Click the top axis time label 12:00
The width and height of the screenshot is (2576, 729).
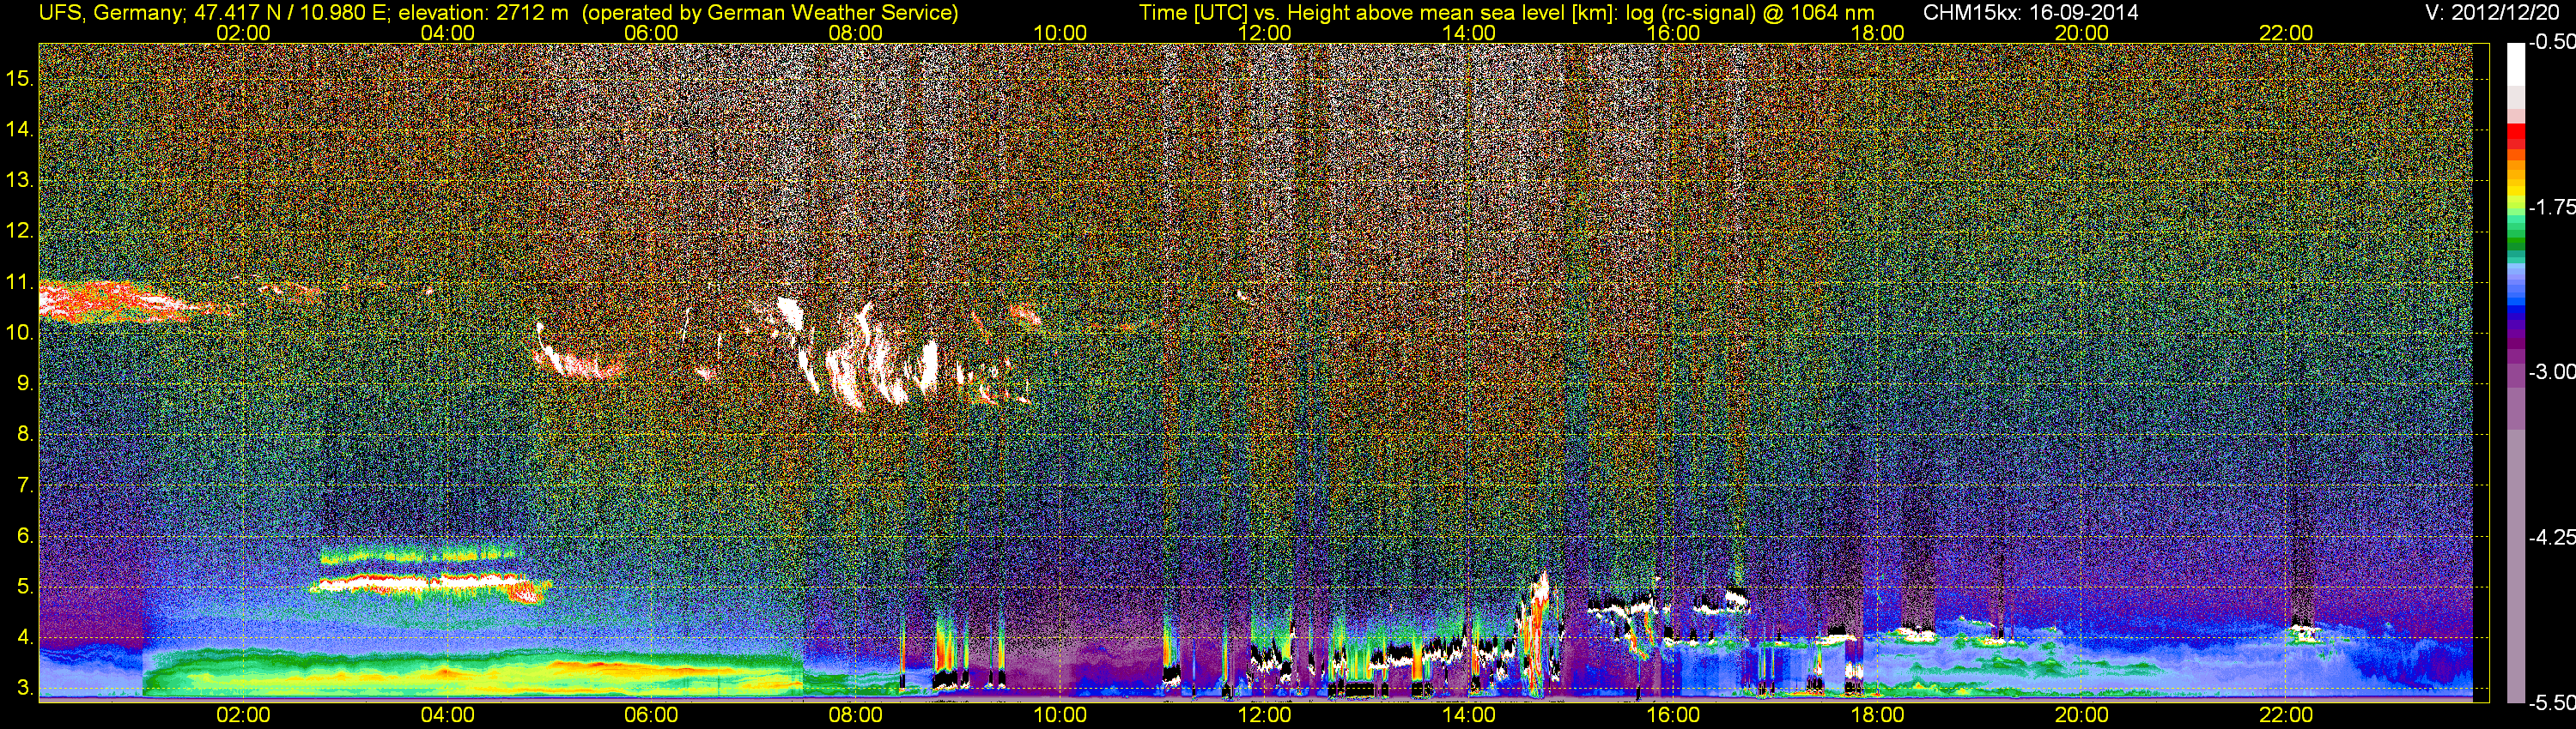[1264, 33]
